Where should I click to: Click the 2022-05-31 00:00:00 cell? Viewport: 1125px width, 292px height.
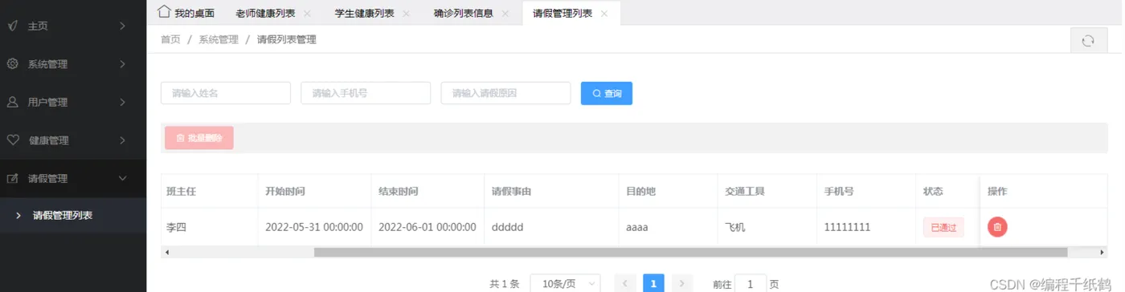314,227
